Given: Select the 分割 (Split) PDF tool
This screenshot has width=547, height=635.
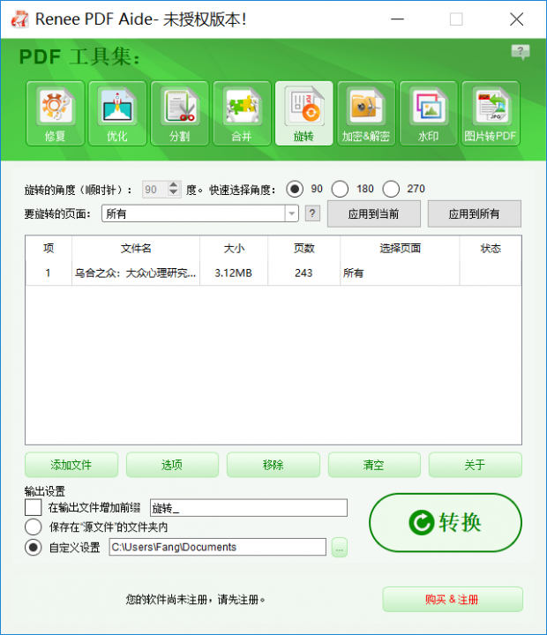Looking at the screenshot, I should click(179, 113).
